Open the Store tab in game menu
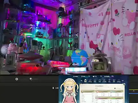 click(x=114, y=81)
